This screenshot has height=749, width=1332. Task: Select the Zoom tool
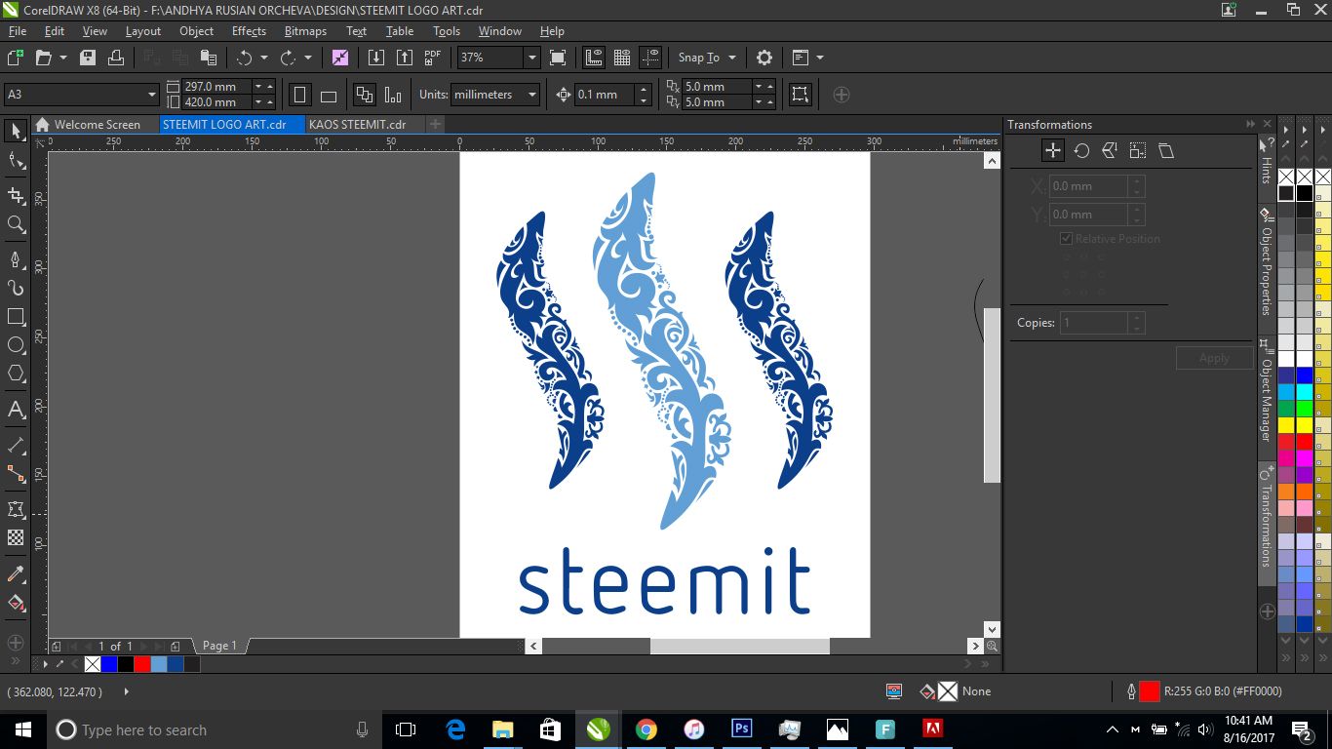pos(16,224)
